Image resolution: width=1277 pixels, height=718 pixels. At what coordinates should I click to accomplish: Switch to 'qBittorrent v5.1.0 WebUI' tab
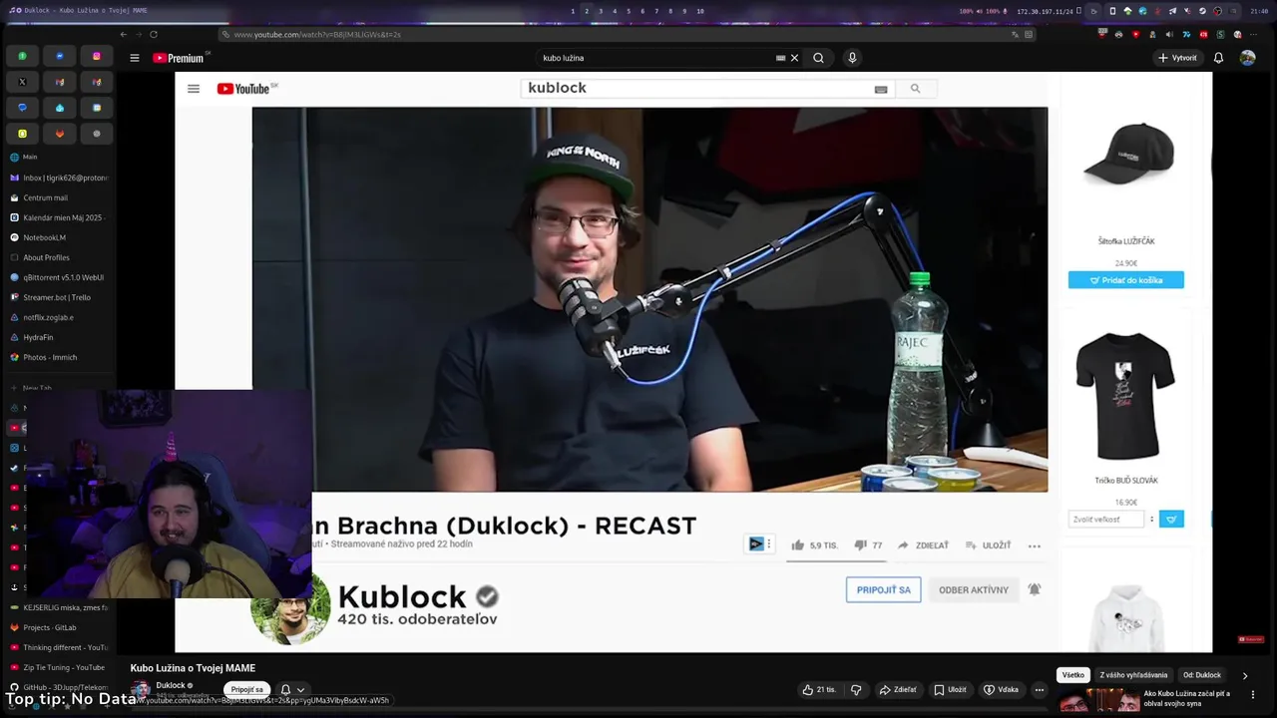tap(58, 277)
